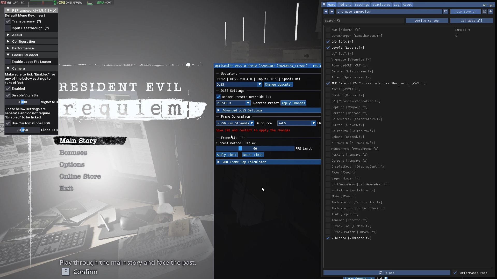Toggle the Camera Enabled checkbox
Screen dimensions: 497x279
tap(8, 89)
